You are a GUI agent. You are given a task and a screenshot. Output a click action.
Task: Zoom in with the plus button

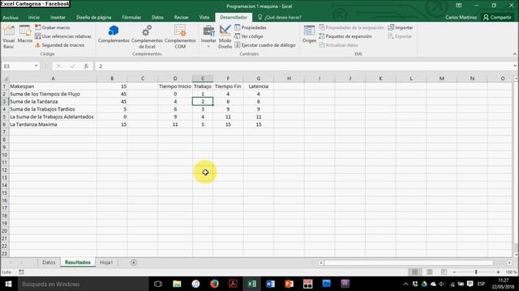[498, 272]
